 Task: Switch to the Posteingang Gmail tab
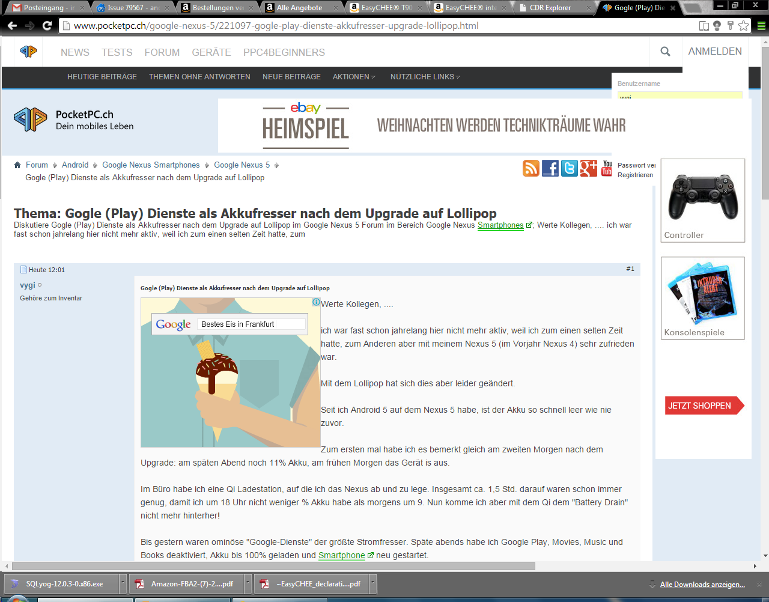47,8
